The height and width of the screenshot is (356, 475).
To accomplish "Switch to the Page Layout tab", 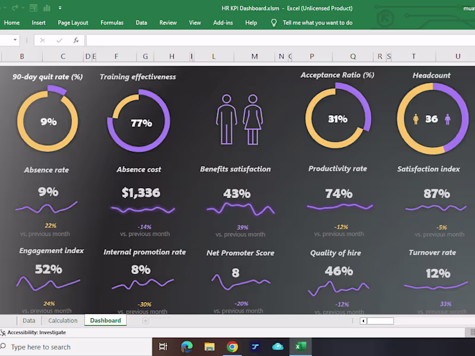I will [x=72, y=23].
